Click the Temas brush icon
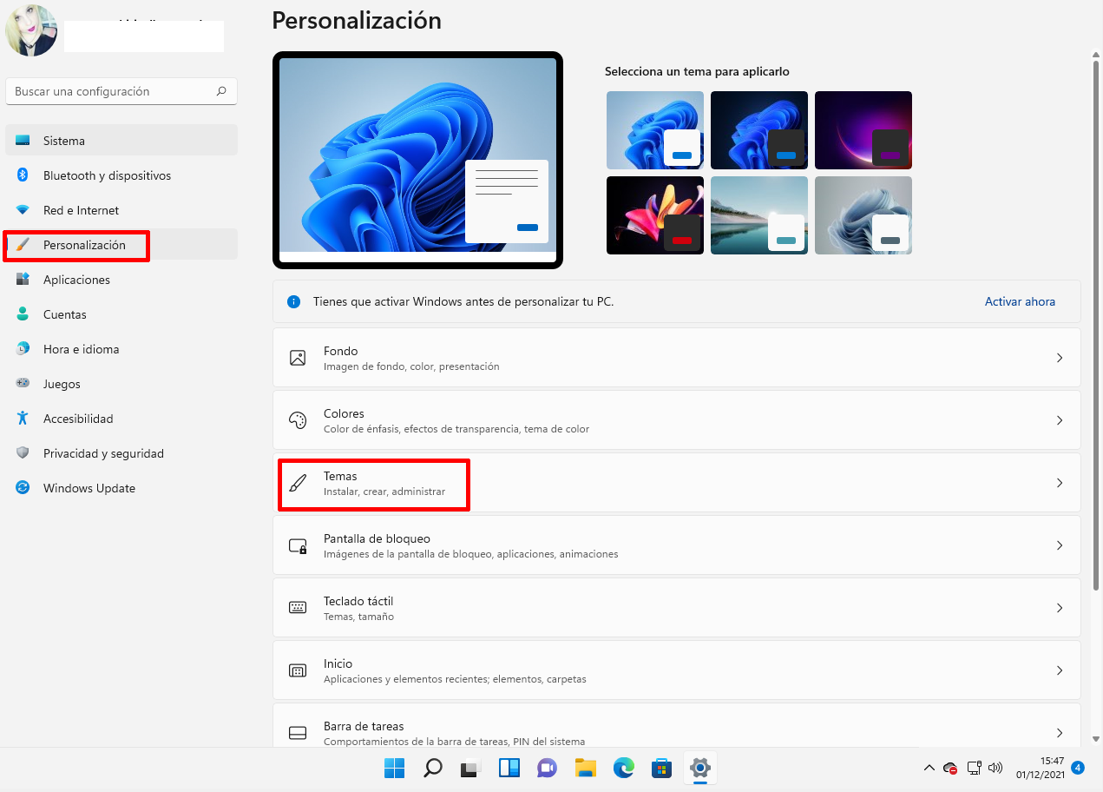 299,483
